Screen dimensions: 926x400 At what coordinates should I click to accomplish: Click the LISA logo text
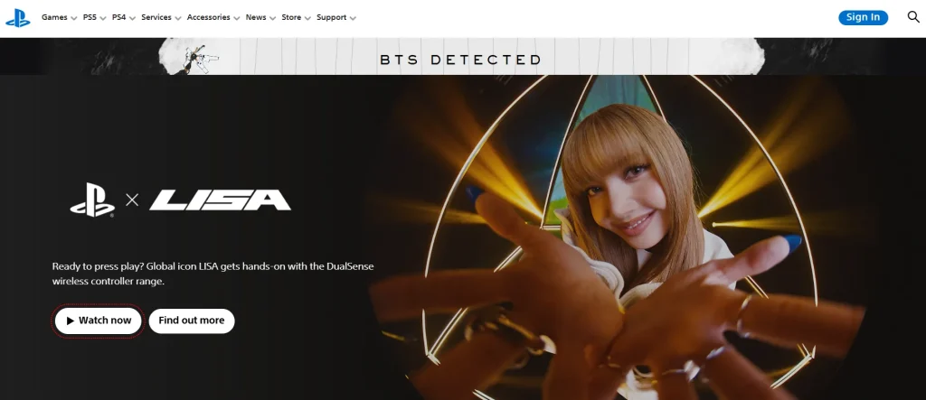220,200
